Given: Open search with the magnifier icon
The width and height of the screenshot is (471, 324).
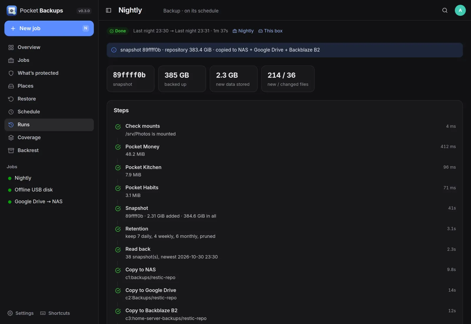Looking at the screenshot, I should click(x=445, y=10).
